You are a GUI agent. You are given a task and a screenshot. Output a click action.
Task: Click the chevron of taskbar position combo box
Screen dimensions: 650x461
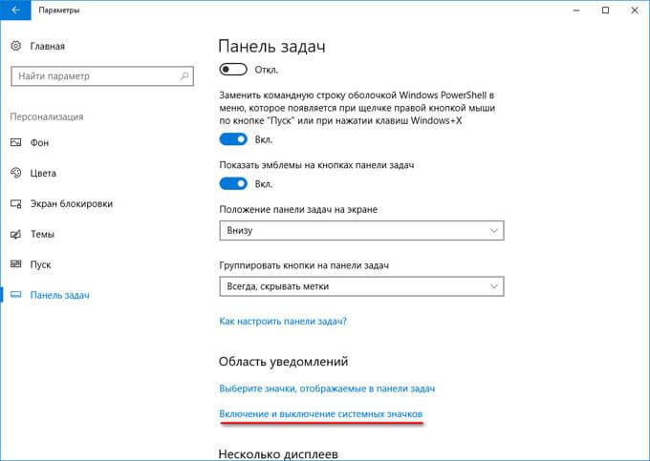[493, 231]
